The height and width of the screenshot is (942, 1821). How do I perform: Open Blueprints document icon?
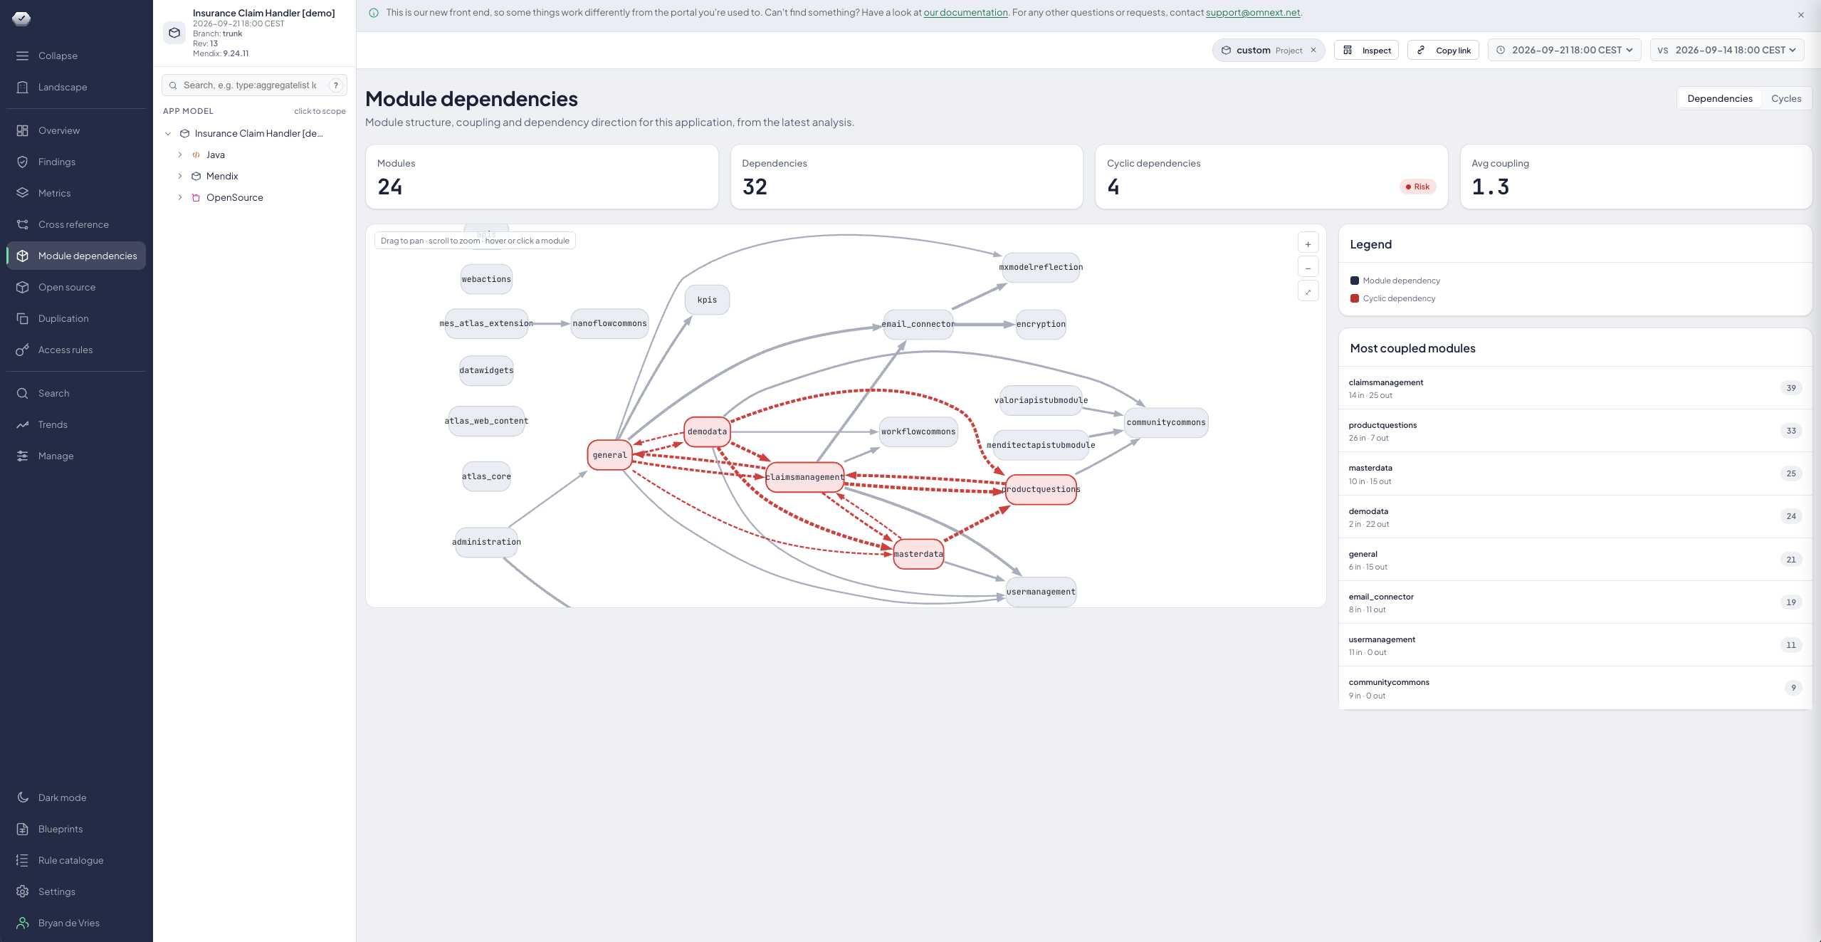coord(23,829)
